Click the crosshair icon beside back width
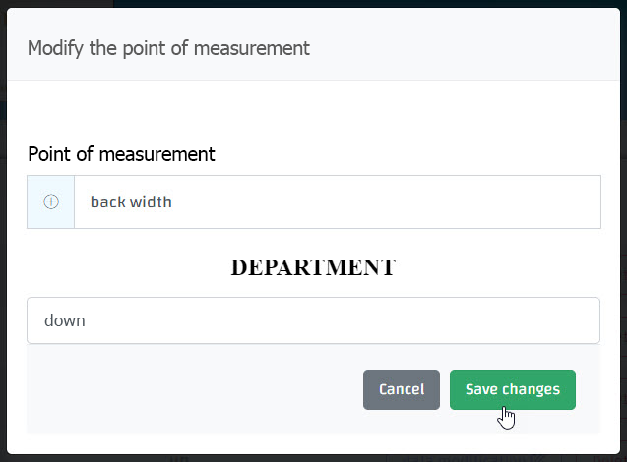The height and width of the screenshot is (462, 627). tap(51, 202)
